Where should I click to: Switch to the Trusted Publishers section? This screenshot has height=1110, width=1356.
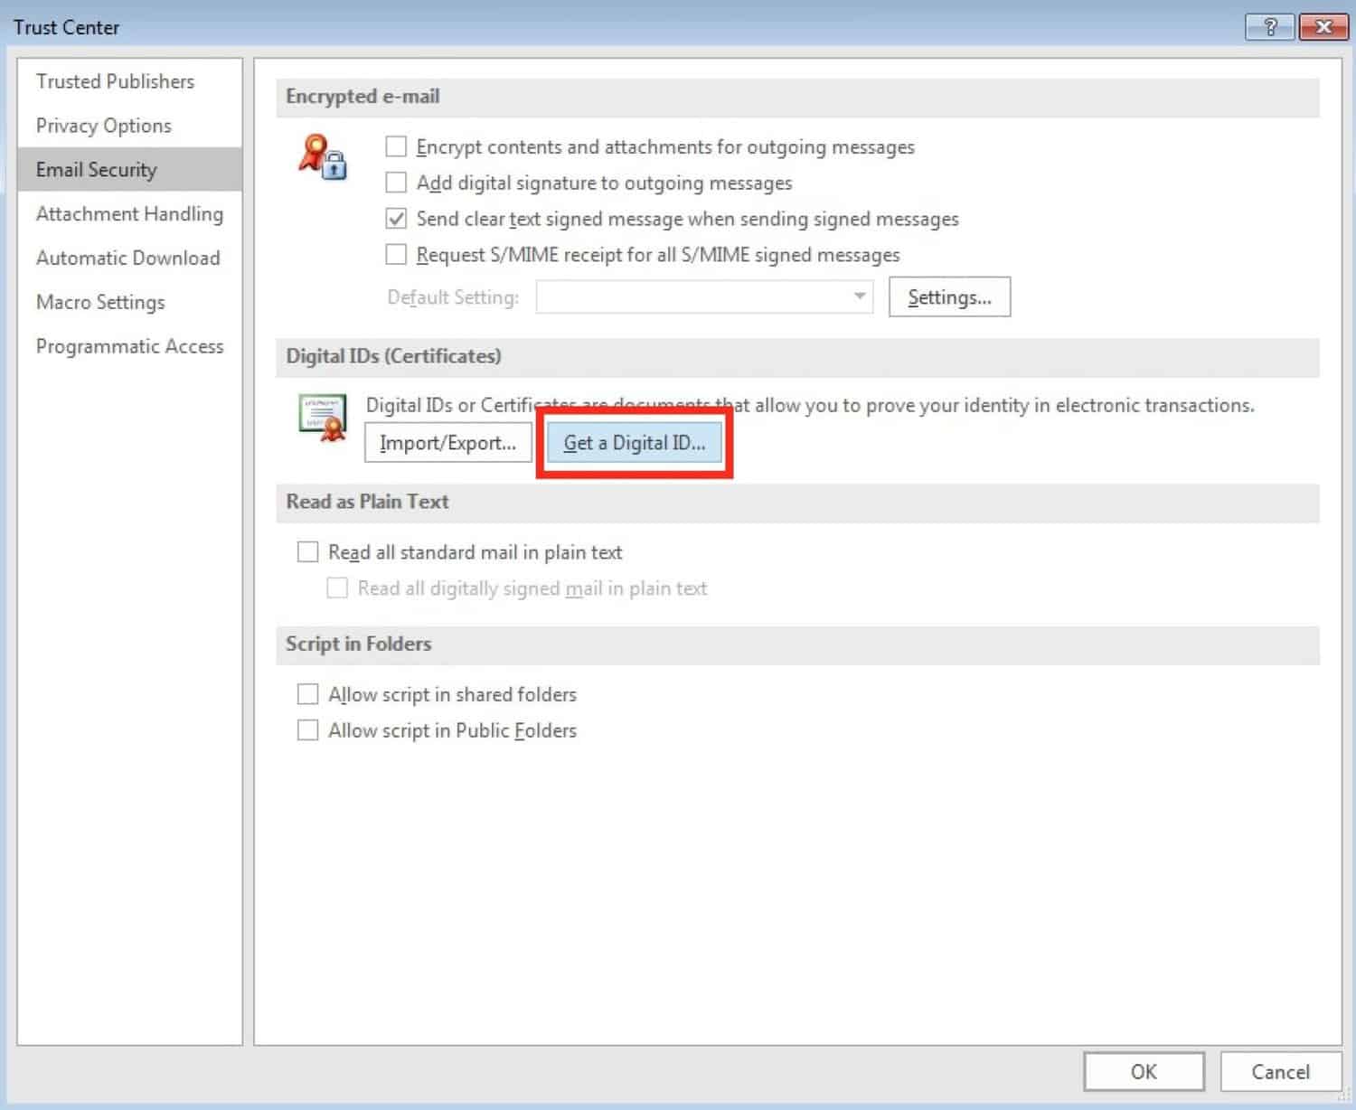(x=115, y=80)
